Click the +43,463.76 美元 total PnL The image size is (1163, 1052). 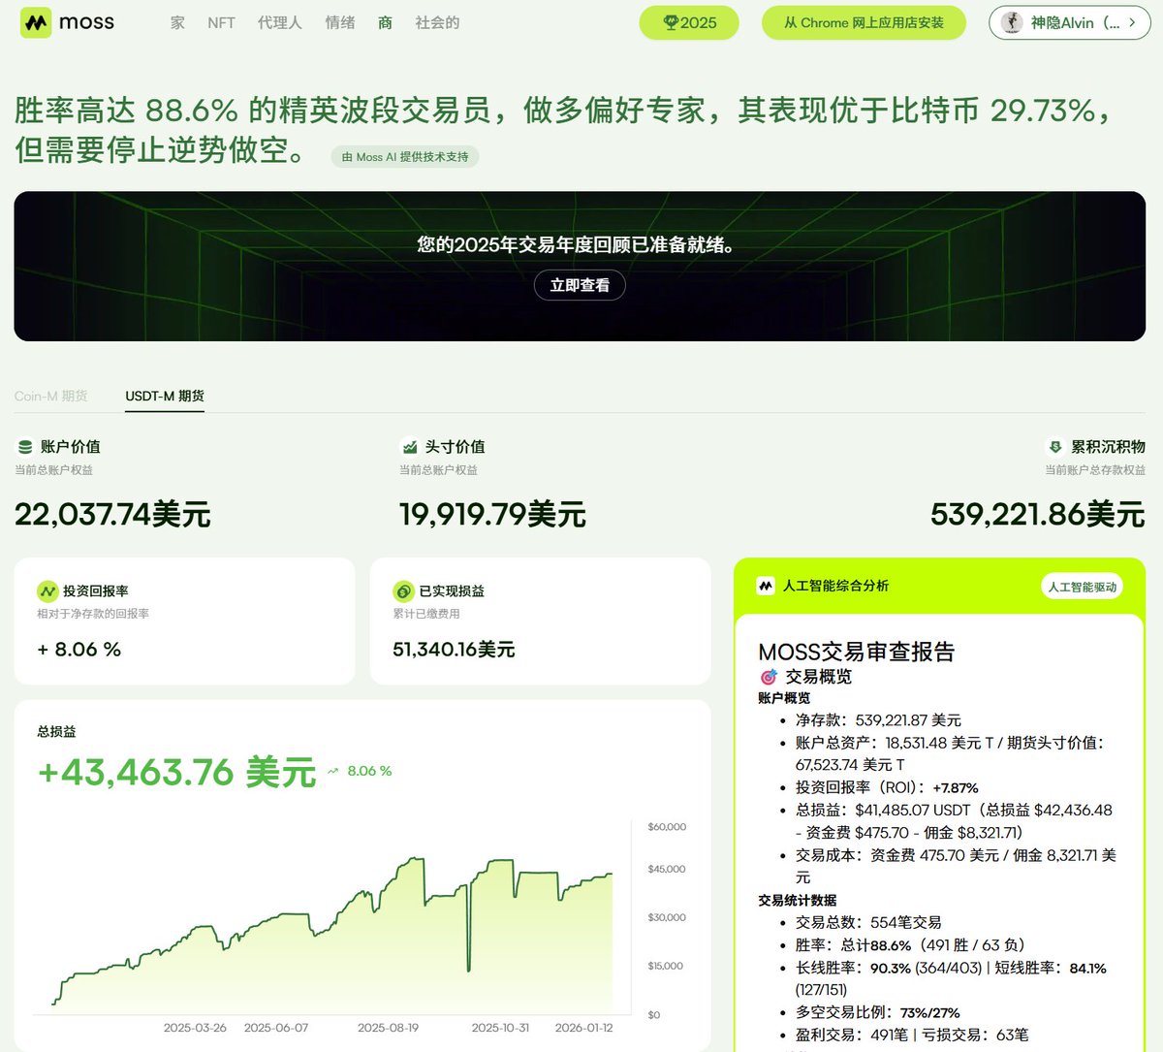[176, 772]
